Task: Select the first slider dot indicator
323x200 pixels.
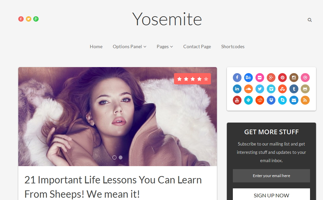Action: (114, 157)
